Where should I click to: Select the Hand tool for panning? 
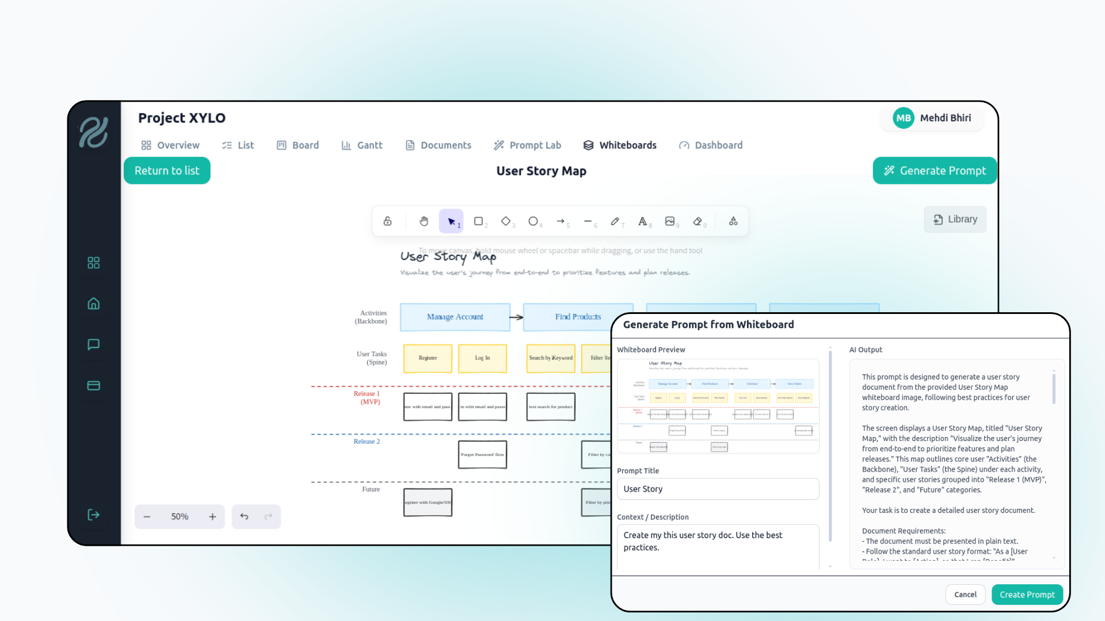pos(424,221)
